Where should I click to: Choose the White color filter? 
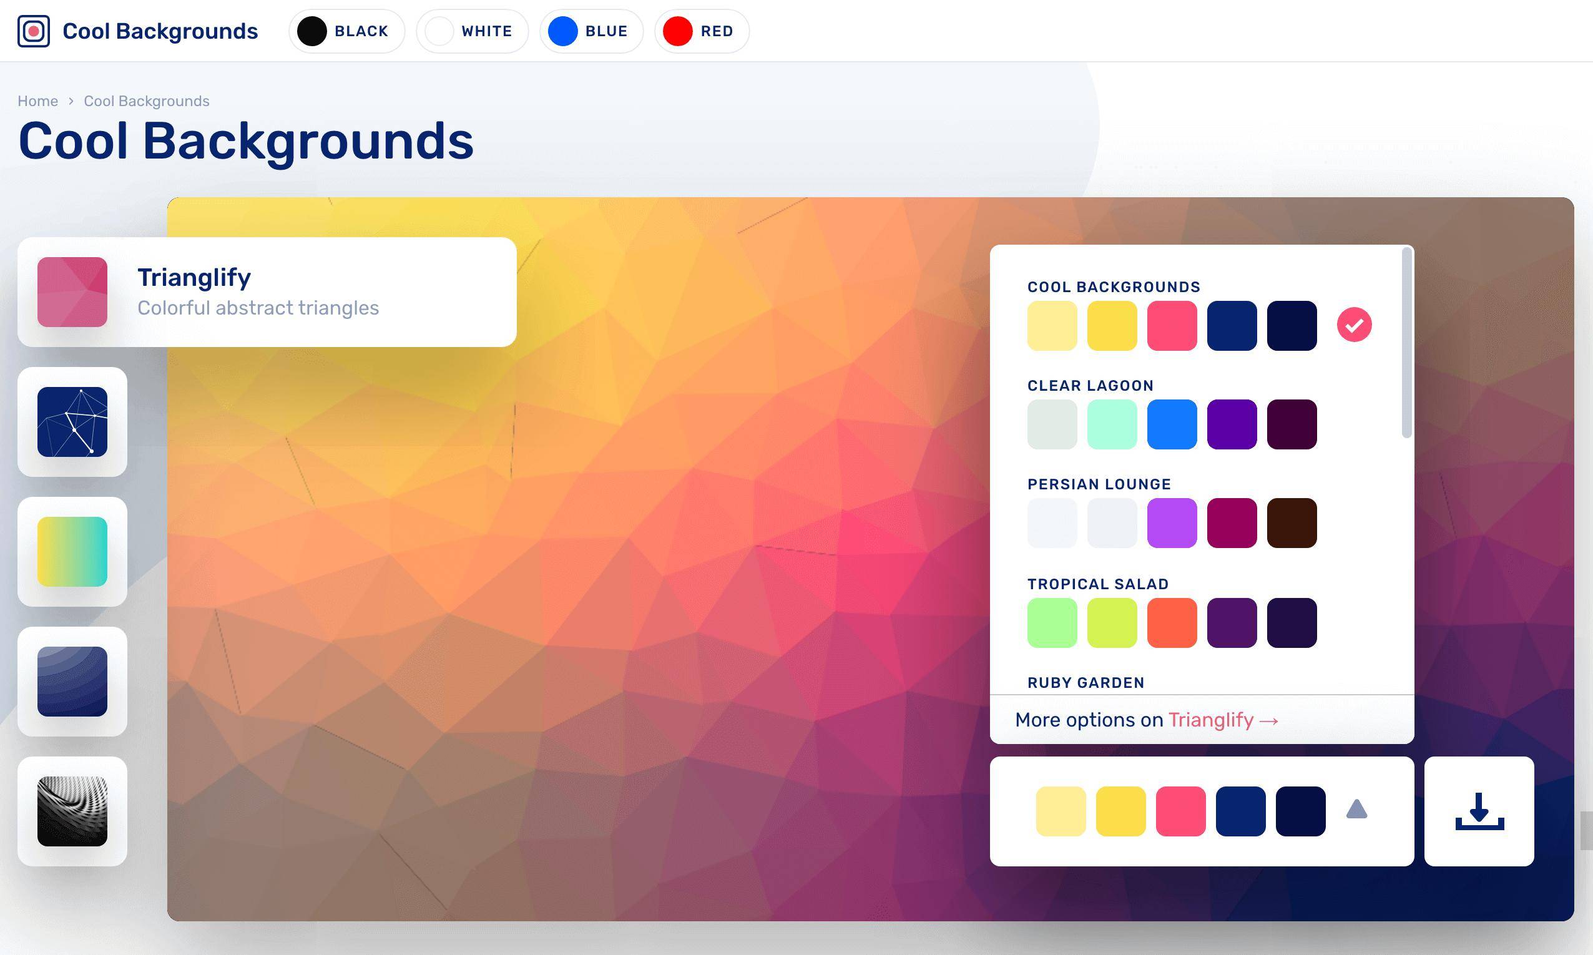473,31
